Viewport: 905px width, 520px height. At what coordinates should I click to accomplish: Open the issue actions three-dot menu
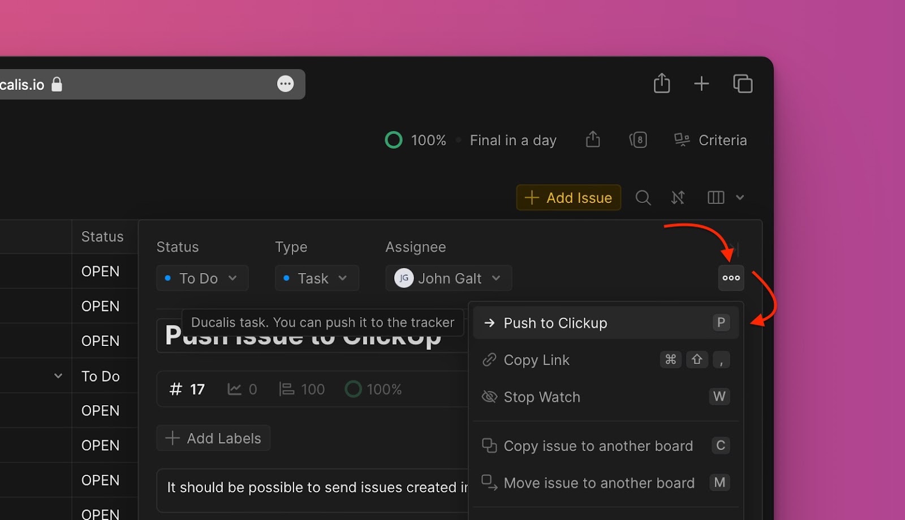[731, 278]
